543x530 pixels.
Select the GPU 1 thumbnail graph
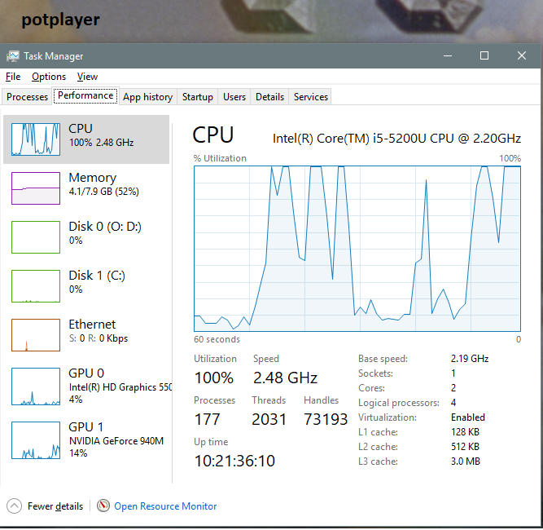[36, 439]
